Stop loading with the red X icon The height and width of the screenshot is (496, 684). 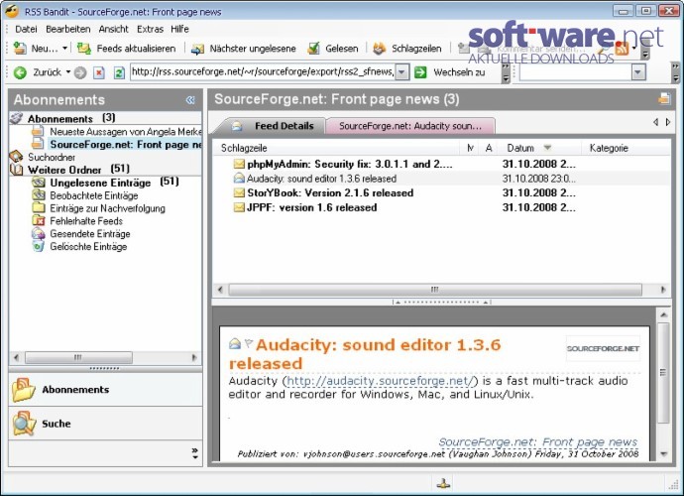pyautogui.click(x=99, y=72)
